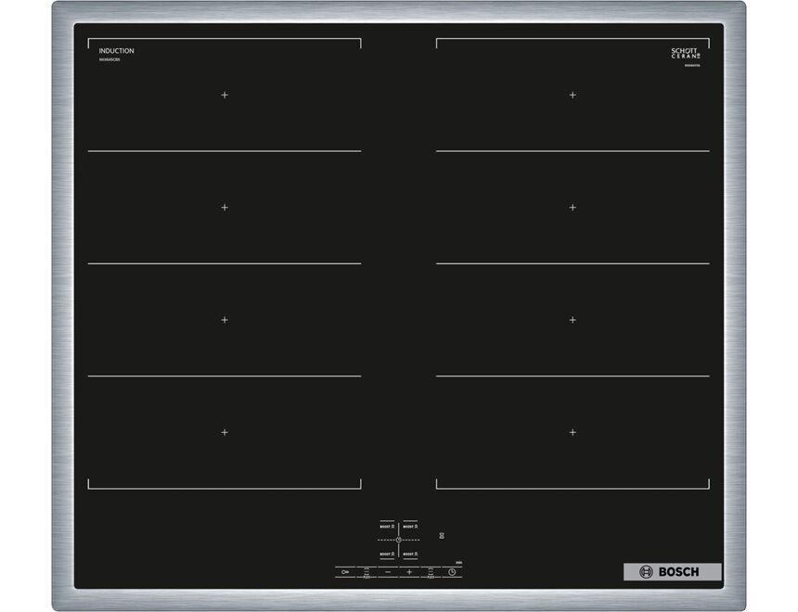Screen dimensions: 798x612
Task: Tap the left FLEX zone key
Action: point(367,571)
